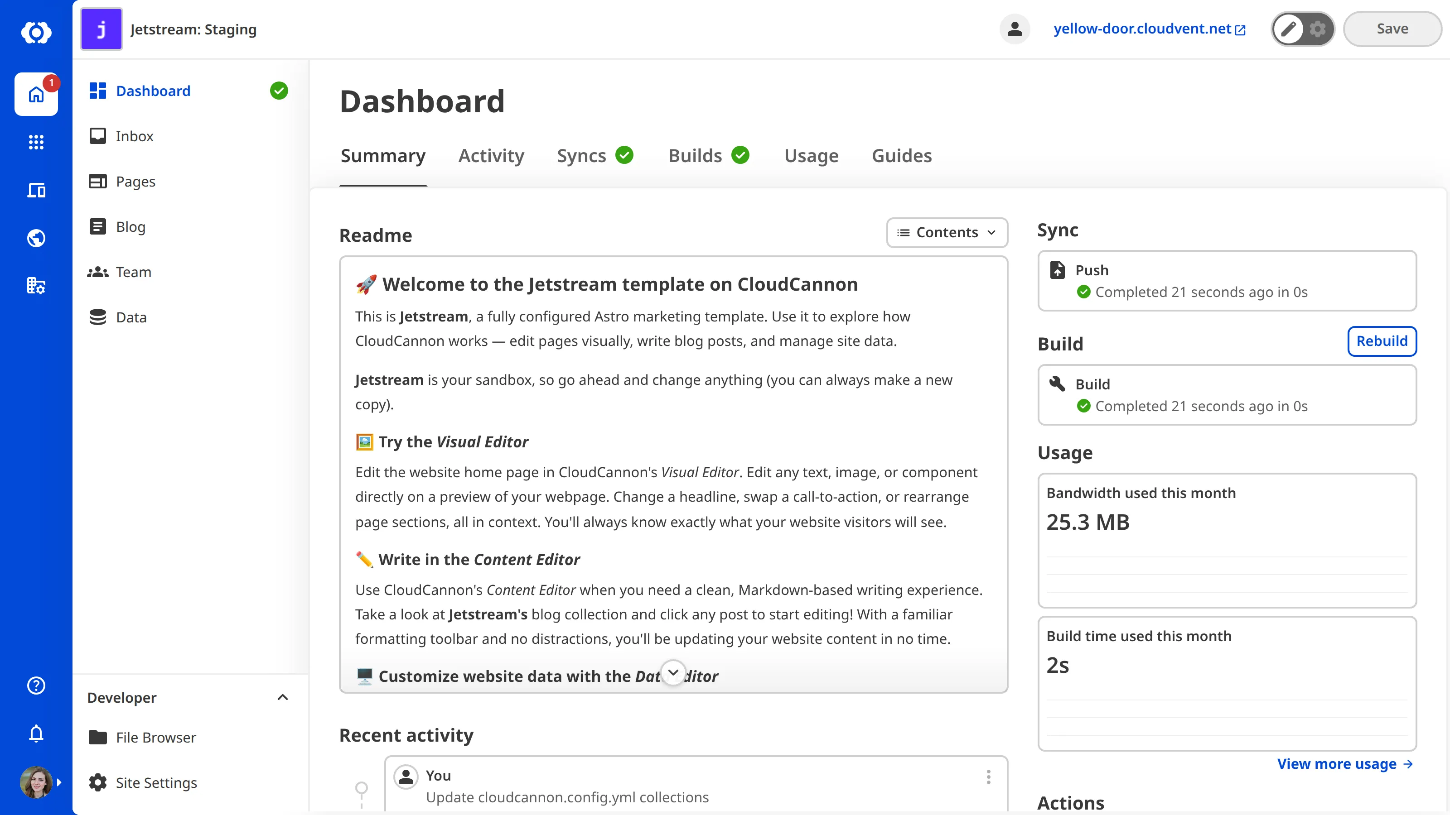Viewport: 1450px width, 815px height.
Task: Open the home icon with notification badge
Action: pyautogui.click(x=36, y=94)
